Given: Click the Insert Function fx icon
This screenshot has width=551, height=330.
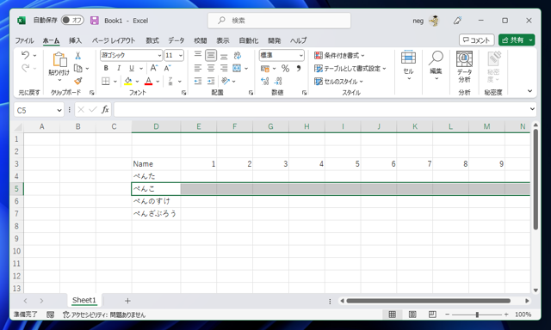Looking at the screenshot, I should [x=105, y=110].
